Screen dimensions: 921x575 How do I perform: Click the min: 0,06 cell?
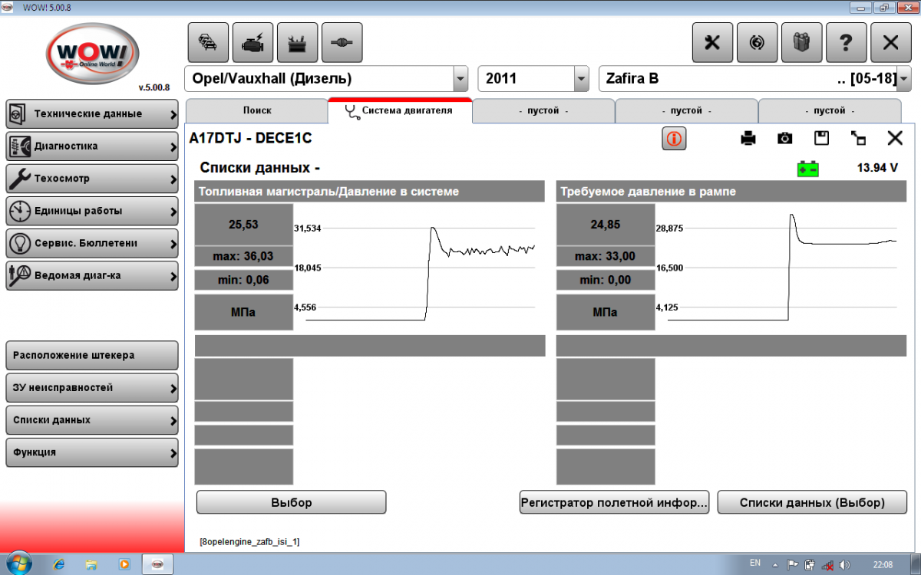pyautogui.click(x=243, y=280)
